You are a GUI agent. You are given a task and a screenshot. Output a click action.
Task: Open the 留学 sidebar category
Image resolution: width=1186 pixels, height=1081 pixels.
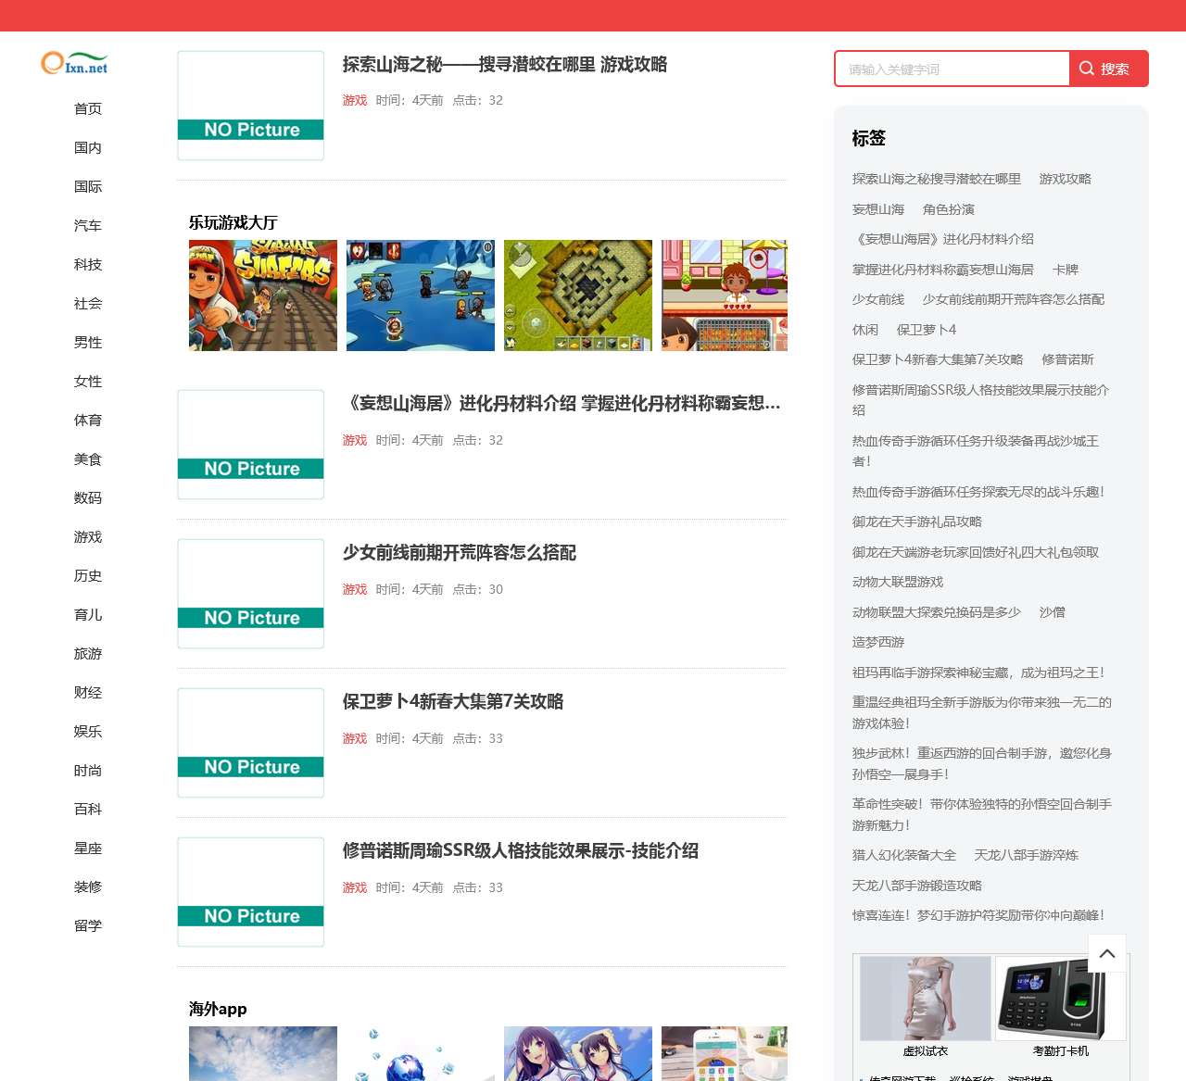coord(88,925)
